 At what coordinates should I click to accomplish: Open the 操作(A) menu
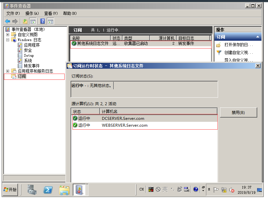pyautogui.click(x=32, y=13)
